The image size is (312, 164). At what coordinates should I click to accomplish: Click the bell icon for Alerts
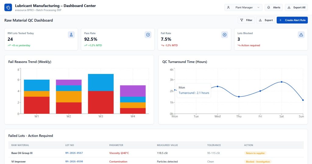tap(269, 8)
